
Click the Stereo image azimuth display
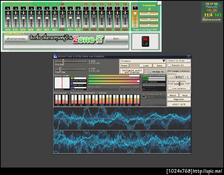click(x=62, y=83)
